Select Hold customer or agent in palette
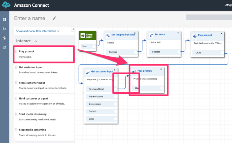Image resolution: width=232 pixels, height=143 pixels. click(44, 101)
